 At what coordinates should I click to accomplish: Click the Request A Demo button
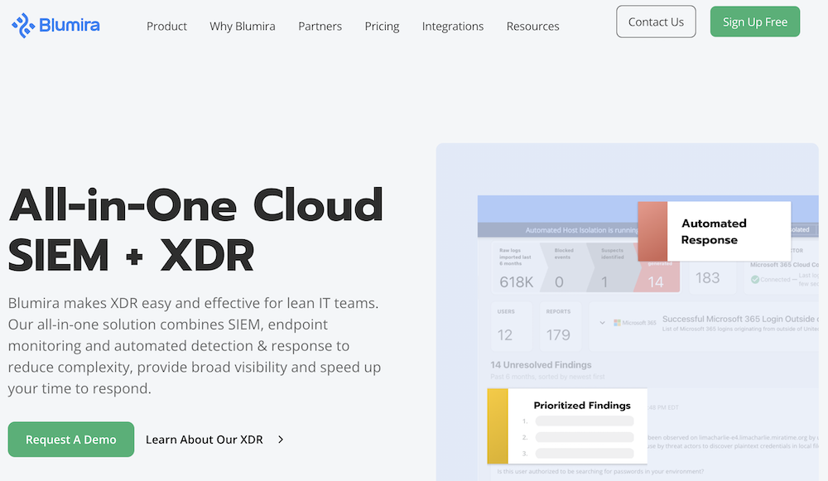coord(70,440)
